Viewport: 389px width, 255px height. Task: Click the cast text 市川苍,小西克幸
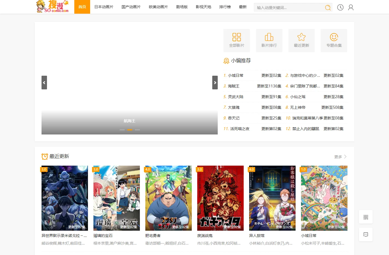pyautogui.click(x=219, y=243)
